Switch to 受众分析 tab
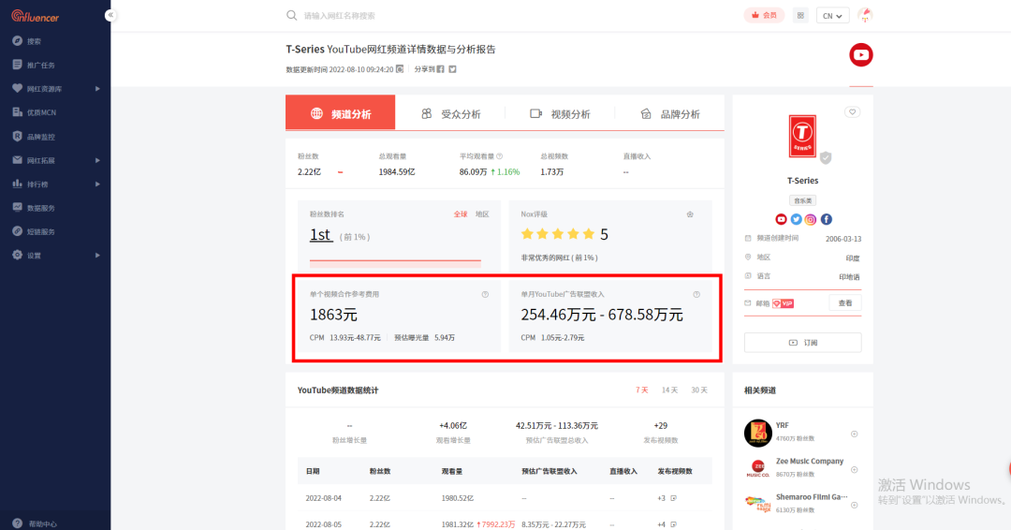Image resolution: width=1011 pixels, height=530 pixels. 450,114
